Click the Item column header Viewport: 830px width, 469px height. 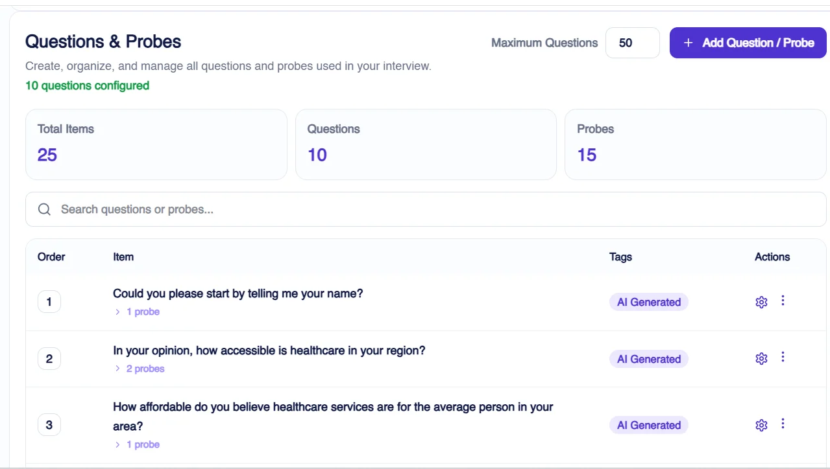(x=123, y=257)
